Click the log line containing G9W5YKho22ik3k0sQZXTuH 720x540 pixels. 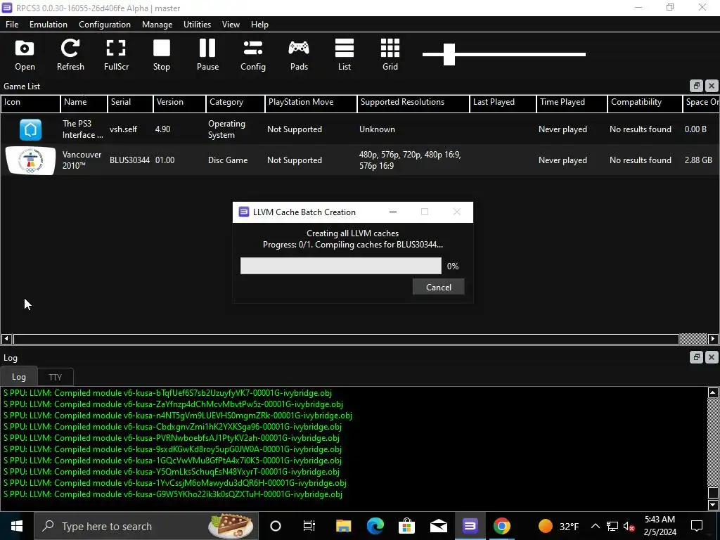(173, 494)
